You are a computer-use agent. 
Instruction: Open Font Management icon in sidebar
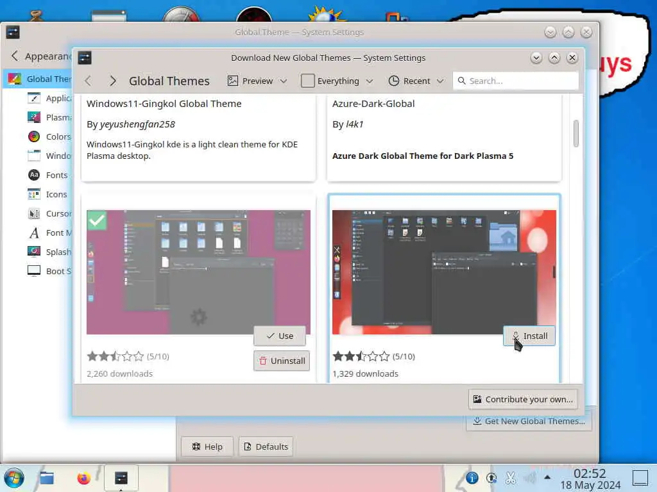[x=34, y=233]
